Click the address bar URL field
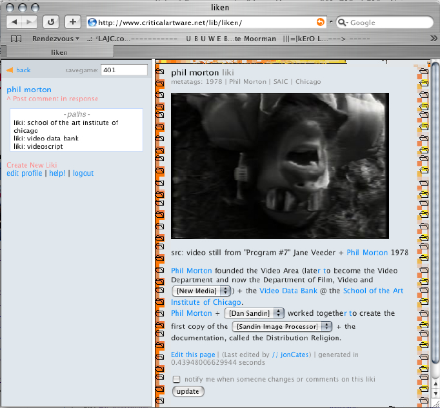Image resolution: width=440 pixels, height=408 pixels. pyautogui.click(x=206, y=23)
